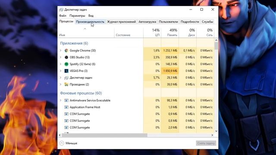Click the Task Manager title bar icon
276x155 pixels.
click(x=61, y=9)
